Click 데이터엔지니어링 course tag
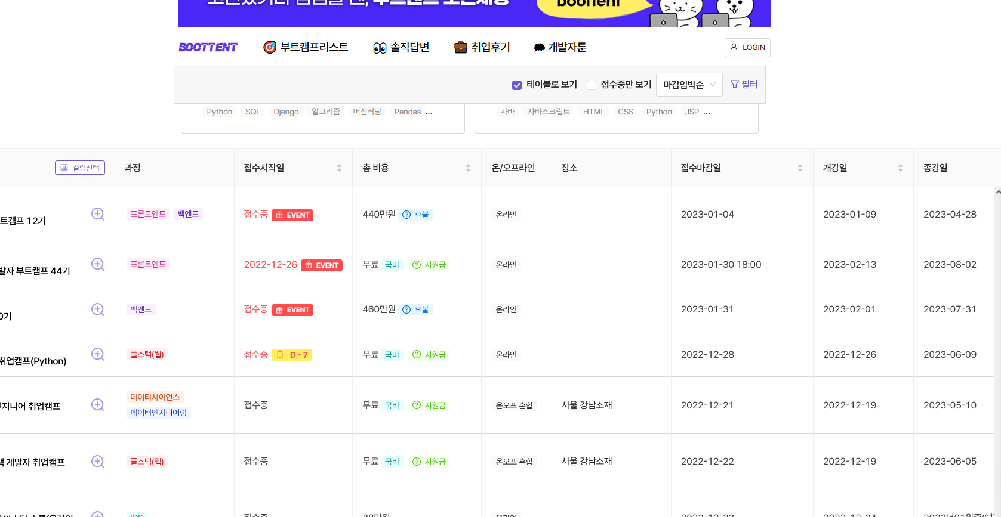This screenshot has height=517, width=1001. pyautogui.click(x=159, y=413)
